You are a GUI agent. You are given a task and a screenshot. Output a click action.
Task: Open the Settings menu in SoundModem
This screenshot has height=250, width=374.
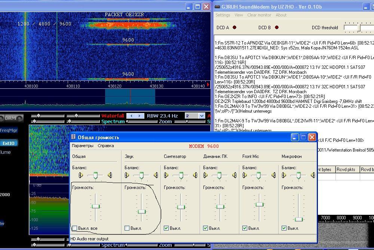(x=223, y=15)
